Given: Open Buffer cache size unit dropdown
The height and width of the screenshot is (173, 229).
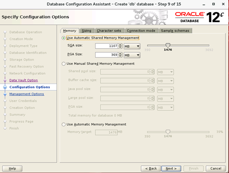Looking at the screenshot, I should coord(165,81).
